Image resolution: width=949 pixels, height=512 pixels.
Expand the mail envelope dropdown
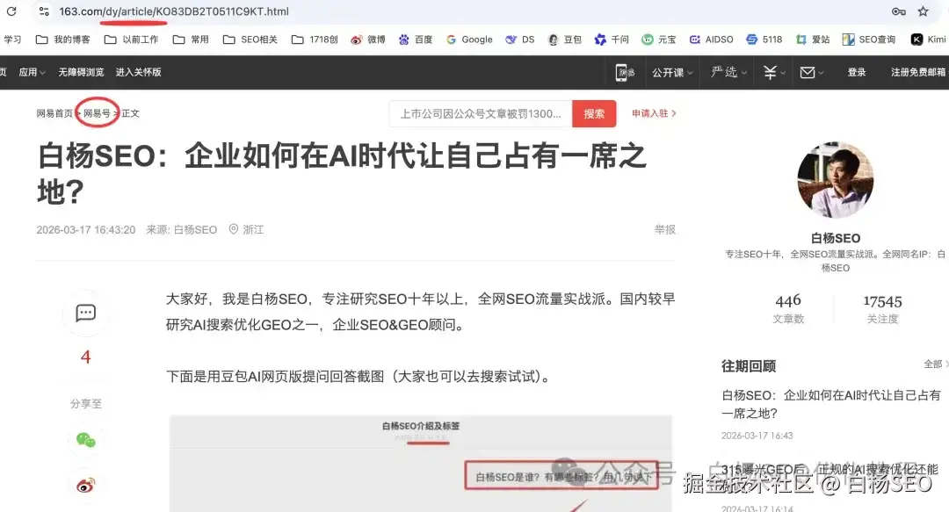click(x=812, y=73)
